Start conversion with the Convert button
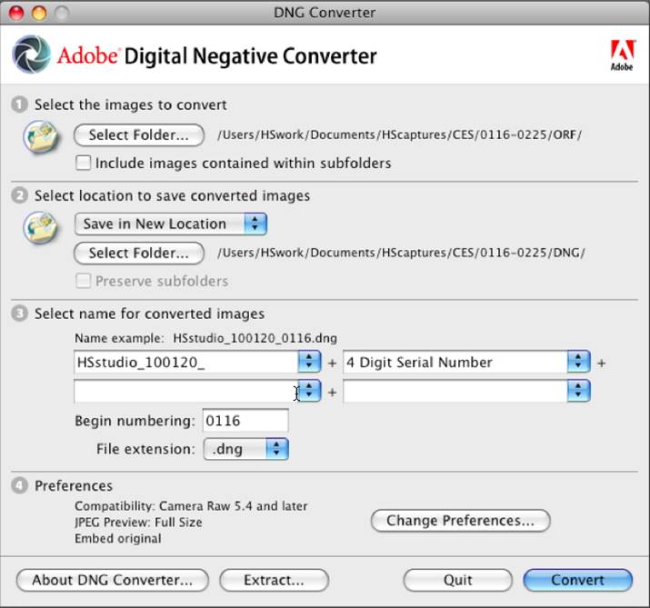Image resolution: width=650 pixels, height=608 pixels. click(x=577, y=580)
